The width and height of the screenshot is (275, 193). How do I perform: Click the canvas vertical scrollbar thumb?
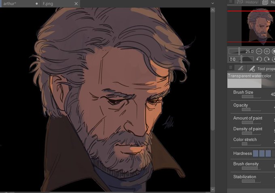213,100
